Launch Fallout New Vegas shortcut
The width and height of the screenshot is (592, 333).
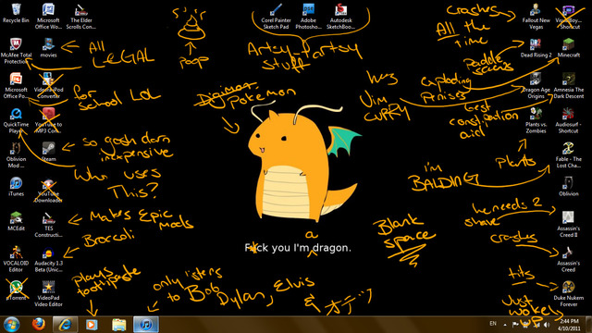click(x=536, y=17)
